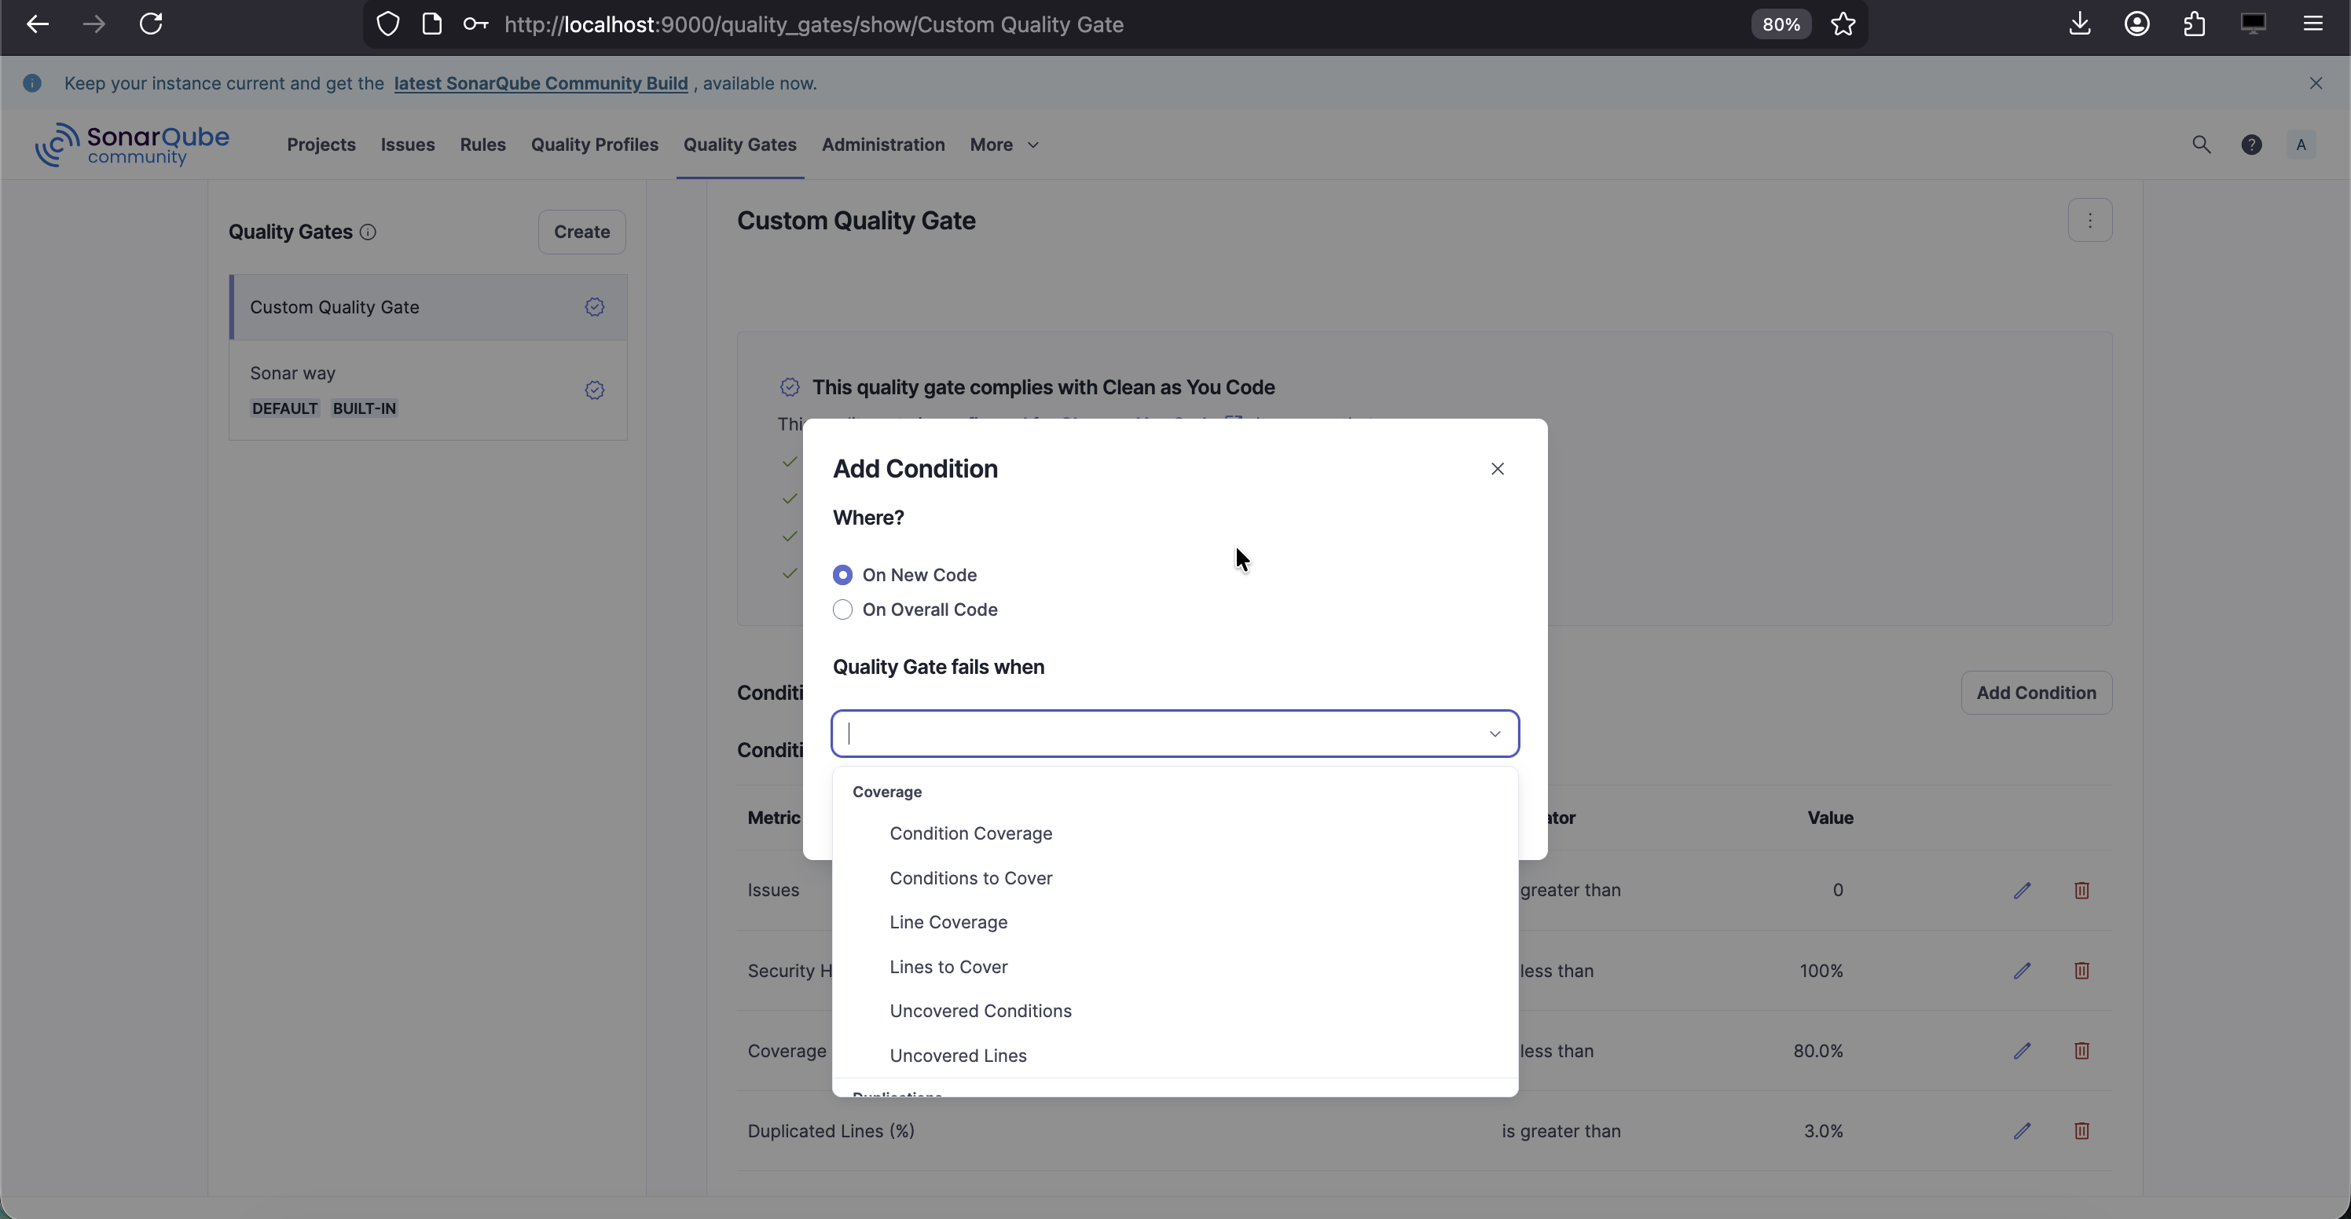
Task: Delete the Duplicated Lines (%) condition trash icon
Action: tap(2081, 1130)
